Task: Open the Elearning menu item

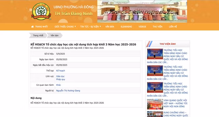Action: (126, 27)
